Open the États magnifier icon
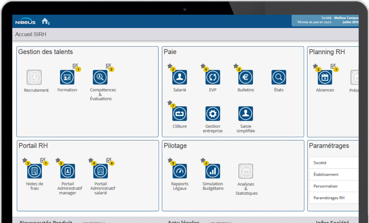 tap(279, 77)
